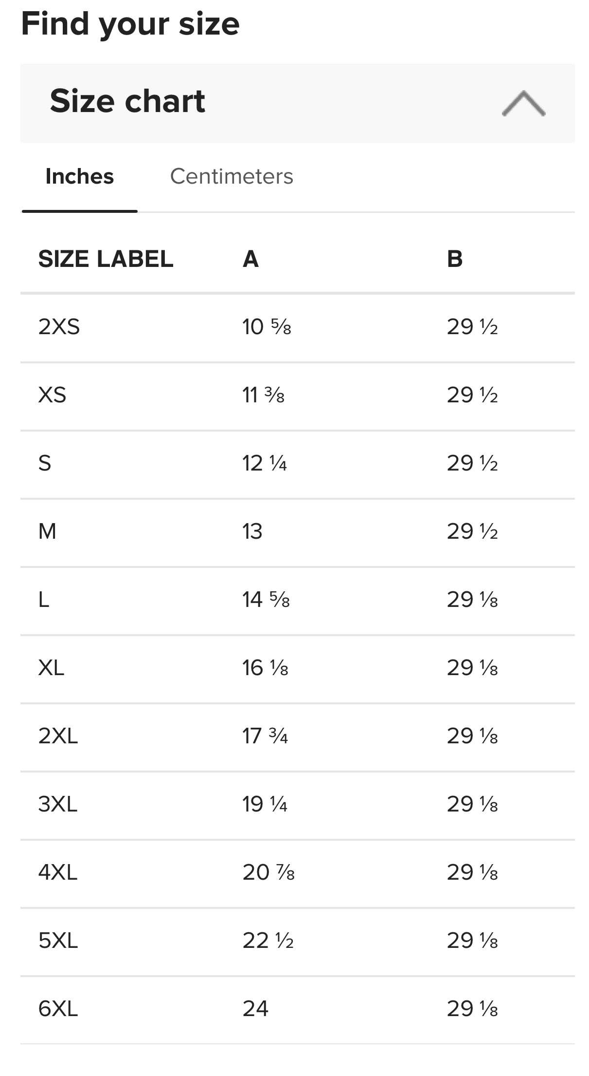Click the 6XL size label
Viewport: 589px width, 1076px height.
(58, 1008)
